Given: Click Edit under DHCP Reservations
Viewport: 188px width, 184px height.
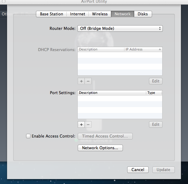Looking at the screenshot, I should point(156,81).
